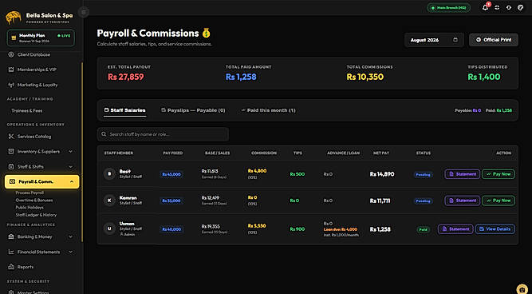Go to Marketing & Loyalty

click(37, 85)
